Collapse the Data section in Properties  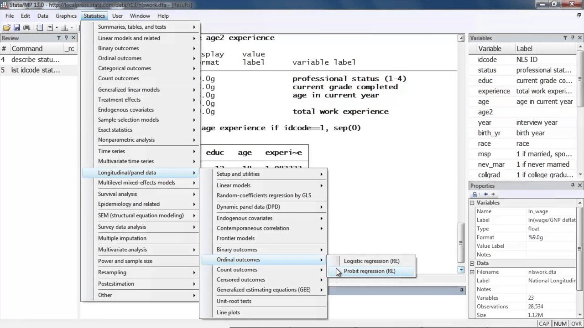472,263
